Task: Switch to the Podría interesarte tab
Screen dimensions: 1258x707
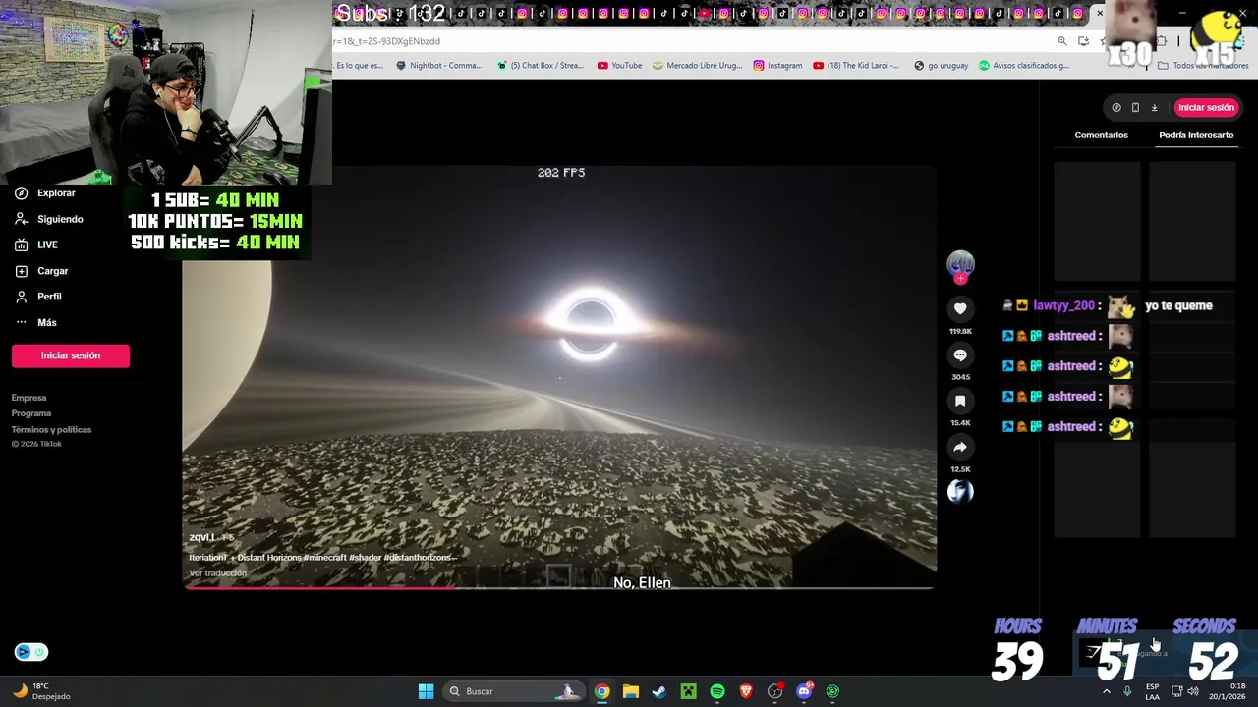Action: (x=1196, y=135)
